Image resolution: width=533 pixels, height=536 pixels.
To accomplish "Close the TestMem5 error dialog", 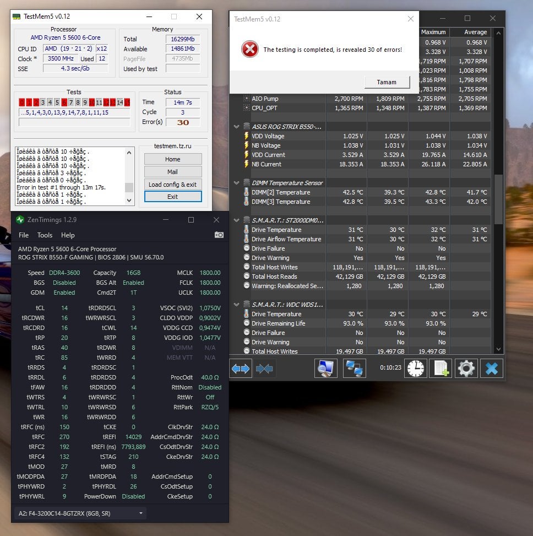I will click(x=411, y=19).
